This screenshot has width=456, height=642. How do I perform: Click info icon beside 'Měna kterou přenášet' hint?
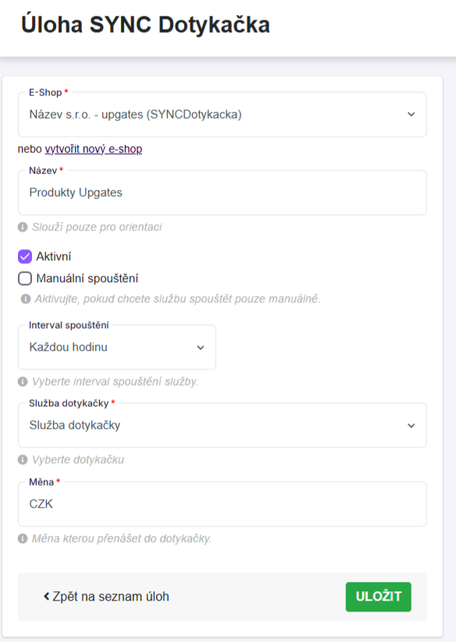point(23,538)
